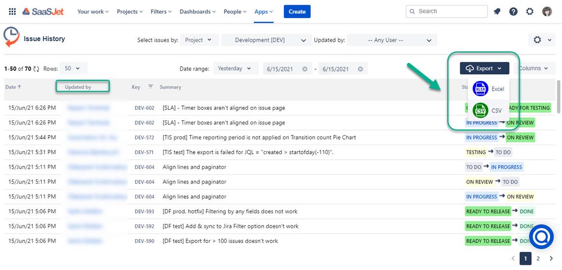Open the Rows 50 dropdown
The height and width of the screenshot is (270, 562).
[73, 68]
